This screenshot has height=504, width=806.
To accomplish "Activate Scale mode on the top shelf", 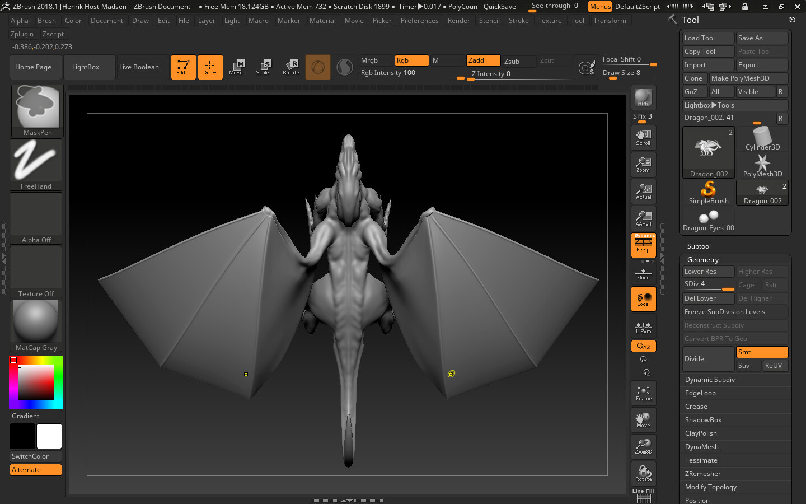I will [x=264, y=67].
